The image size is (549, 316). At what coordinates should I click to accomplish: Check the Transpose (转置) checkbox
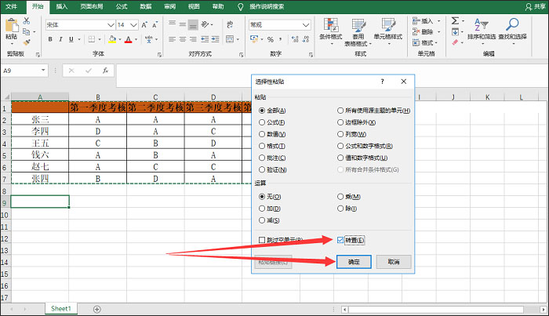coord(340,239)
